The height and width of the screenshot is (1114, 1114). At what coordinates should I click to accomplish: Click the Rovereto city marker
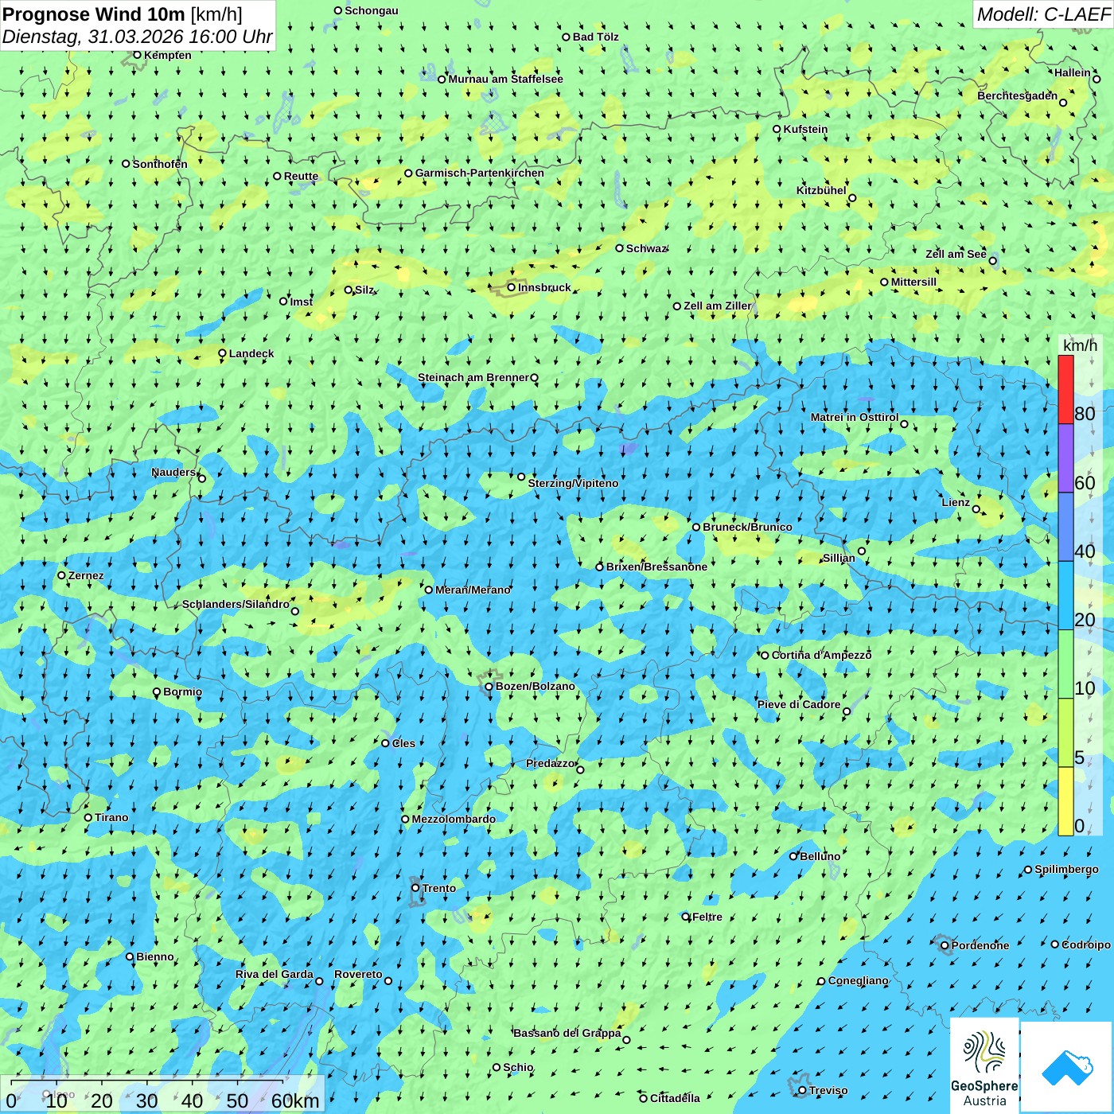(388, 981)
